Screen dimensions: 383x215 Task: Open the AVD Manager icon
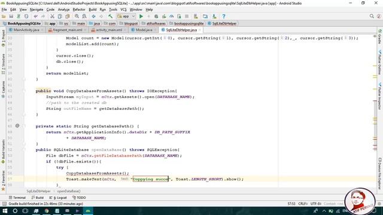196,16
